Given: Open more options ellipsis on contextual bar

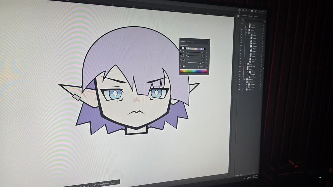Looking at the screenshot, I should click(x=117, y=182).
